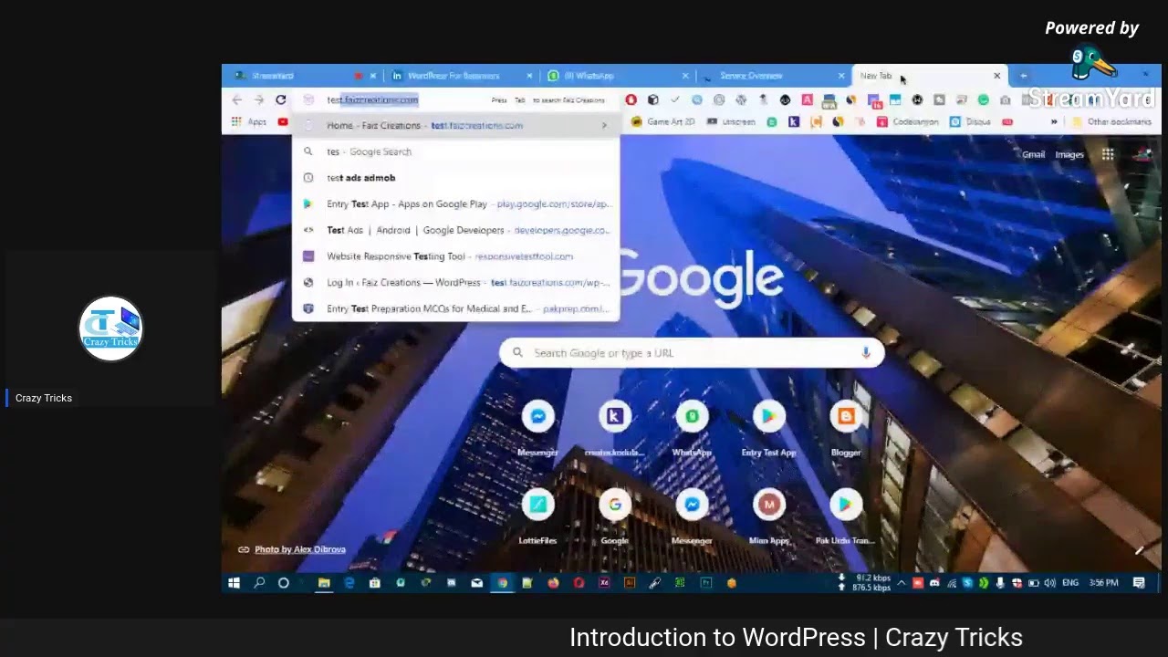
Task: Click the Search Google or type a URL box
Action: 692,353
